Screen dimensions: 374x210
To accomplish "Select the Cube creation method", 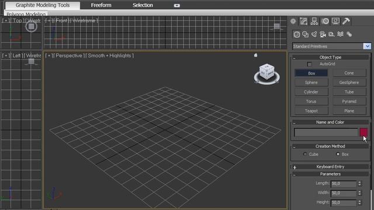I will [305, 154].
